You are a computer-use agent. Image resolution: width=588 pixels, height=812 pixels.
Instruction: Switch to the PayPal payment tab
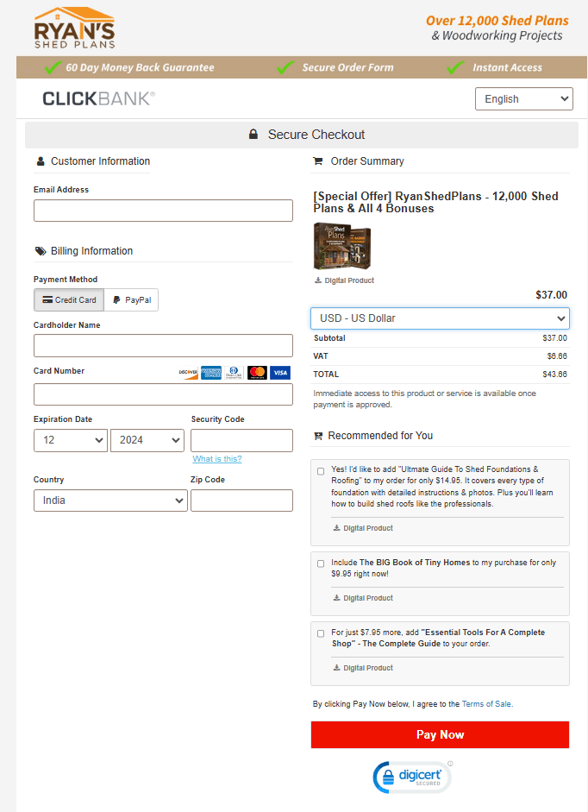pyautogui.click(x=130, y=299)
